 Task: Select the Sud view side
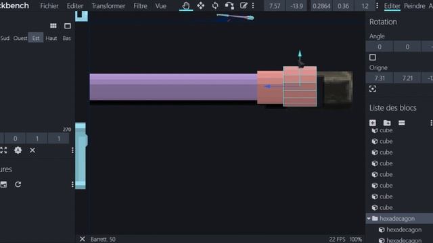click(5, 38)
